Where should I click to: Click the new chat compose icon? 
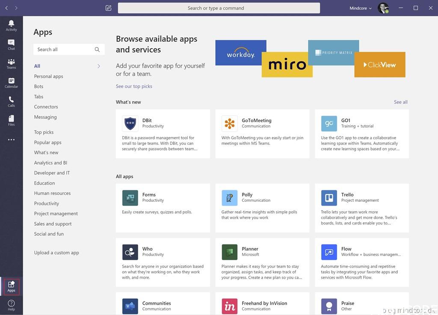(x=108, y=8)
